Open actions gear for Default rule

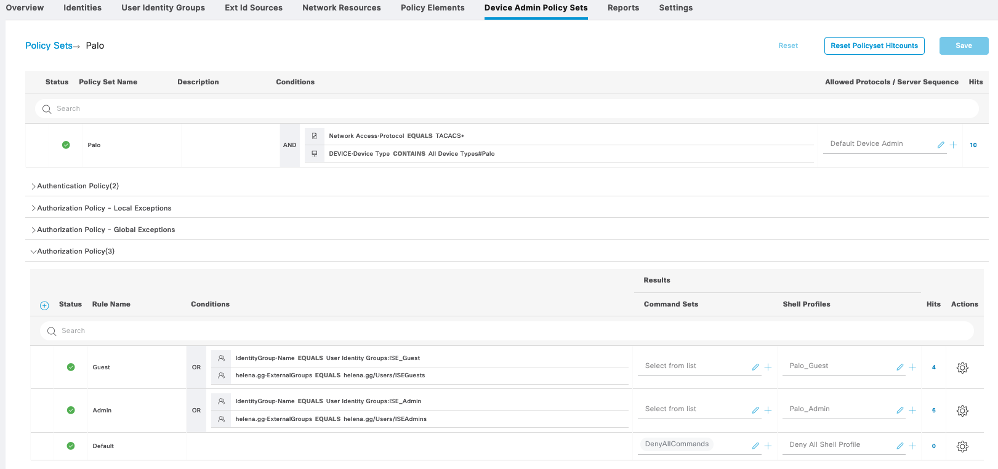click(962, 446)
